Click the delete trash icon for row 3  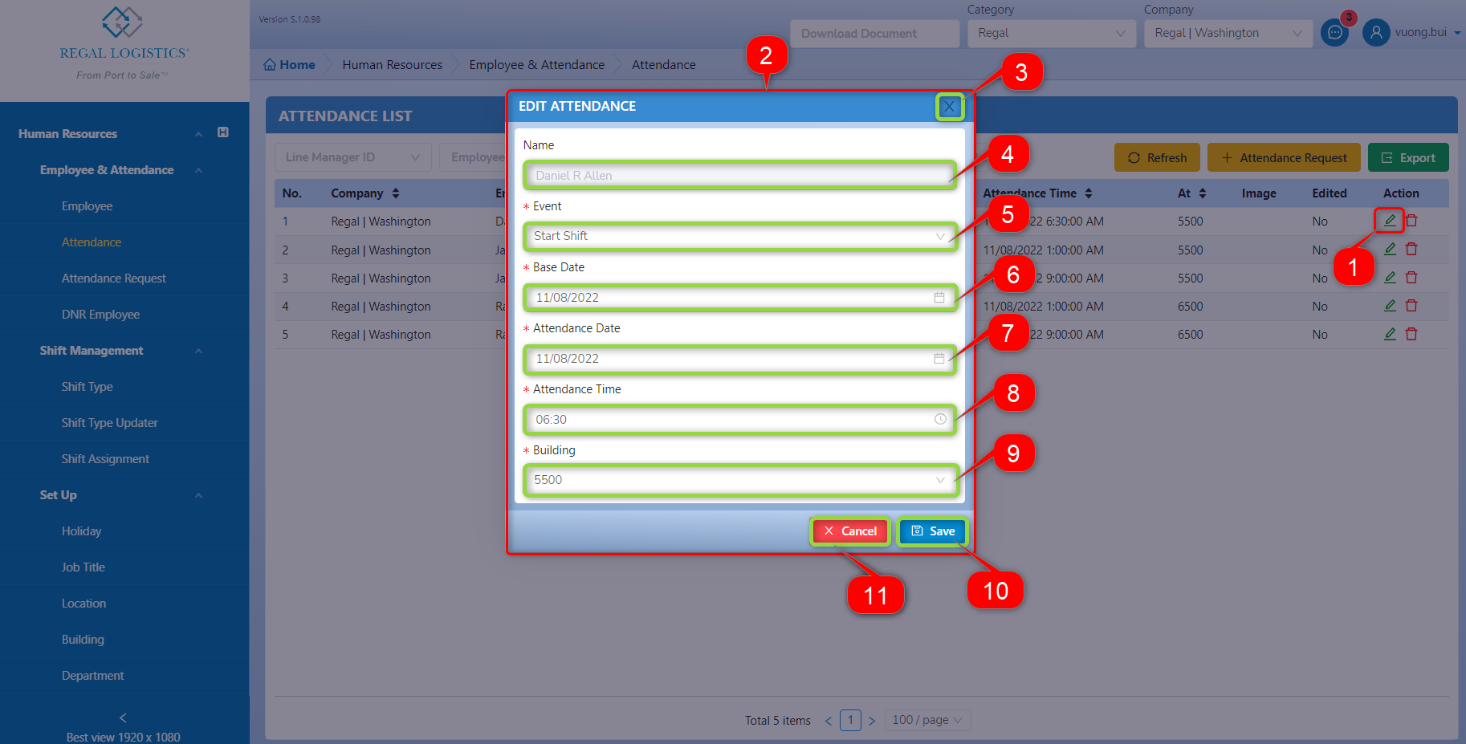[x=1411, y=278]
